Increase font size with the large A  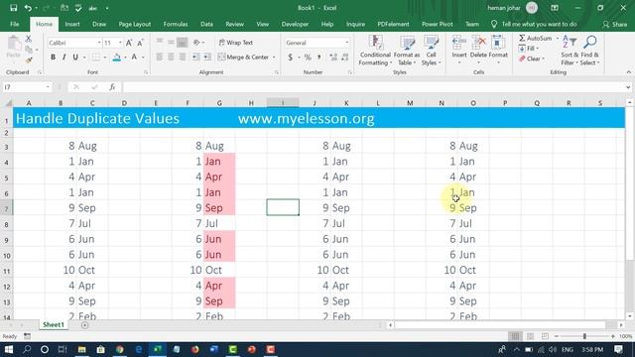(129, 43)
